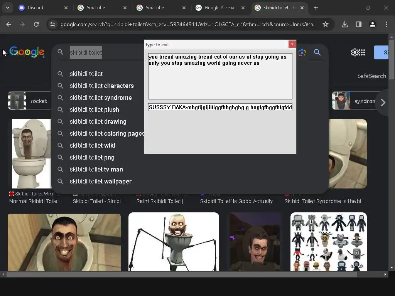Click the browser Forward arrow
This screenshot has height=296, width=395.
(x=22, y=24)
